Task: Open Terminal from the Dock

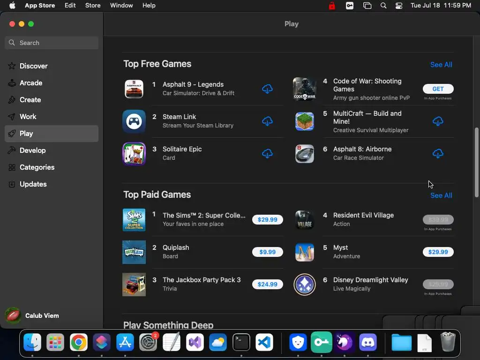Action: [x=241, y=342]
